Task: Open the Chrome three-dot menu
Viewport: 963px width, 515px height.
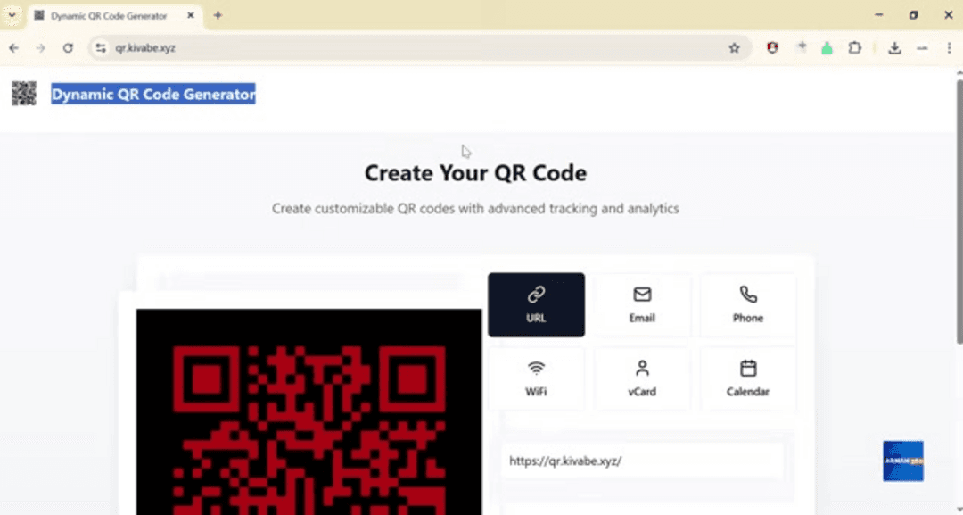Action: tap(948, 48)
